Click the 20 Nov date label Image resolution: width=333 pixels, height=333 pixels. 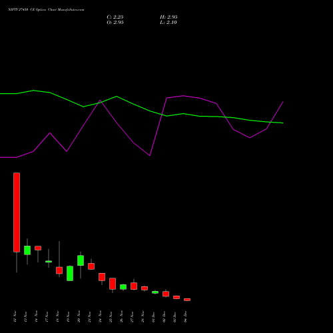[79, 316]
